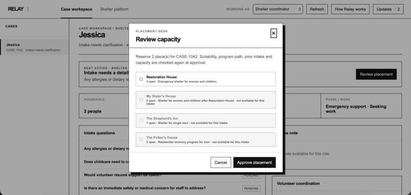Cancel the capacity review

(x=220, y=162)
